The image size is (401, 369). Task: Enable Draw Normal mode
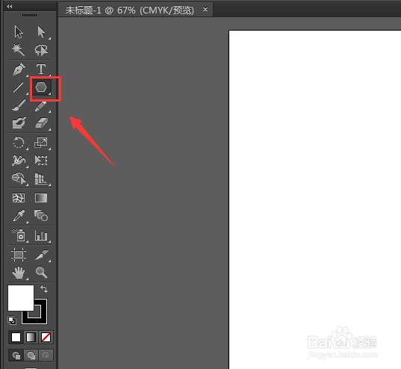(16, 356)
